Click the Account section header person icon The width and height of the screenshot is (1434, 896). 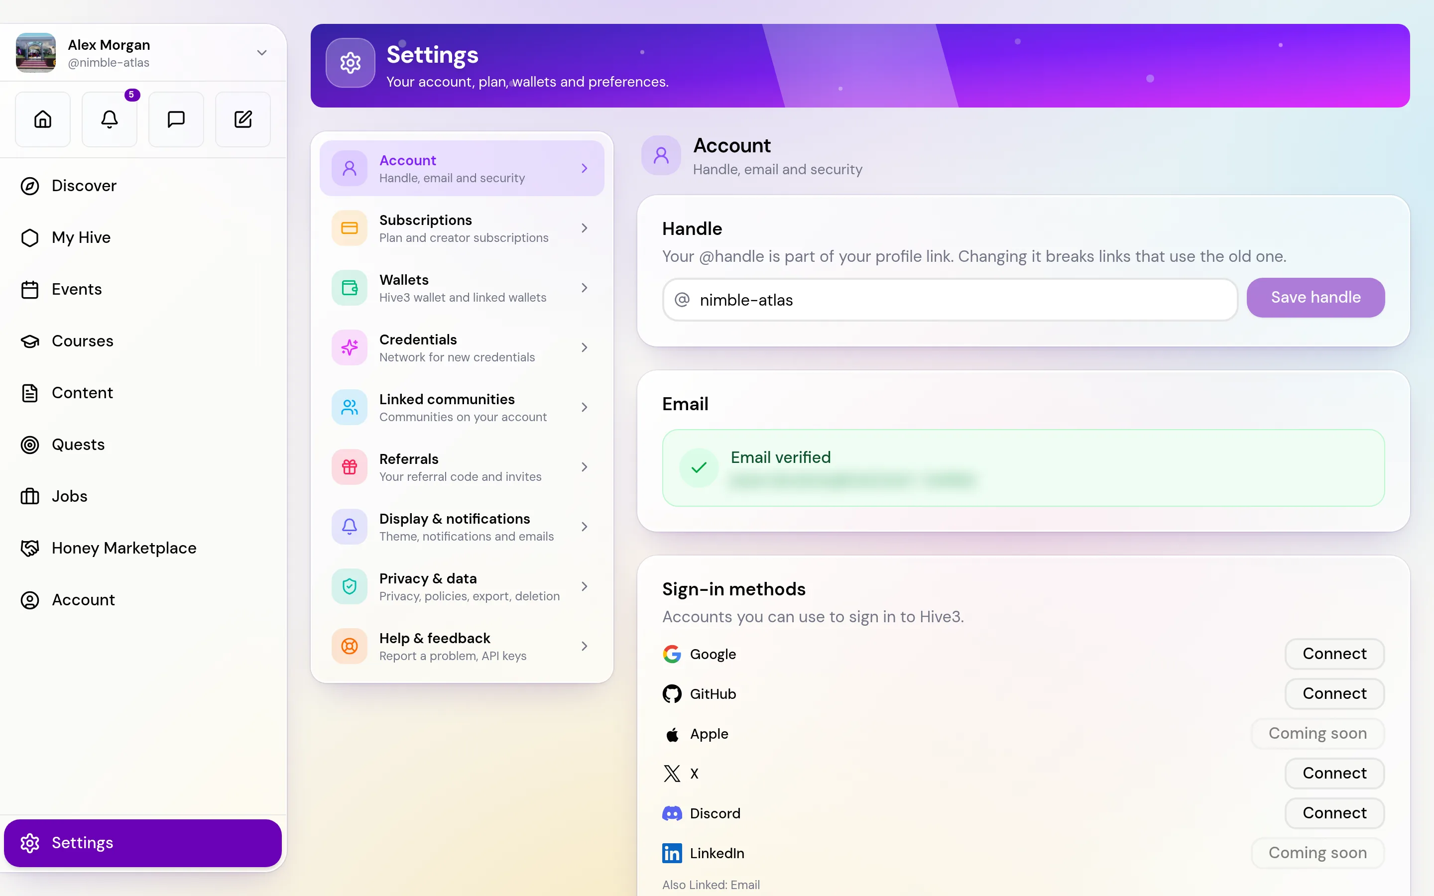click(661, 156)
